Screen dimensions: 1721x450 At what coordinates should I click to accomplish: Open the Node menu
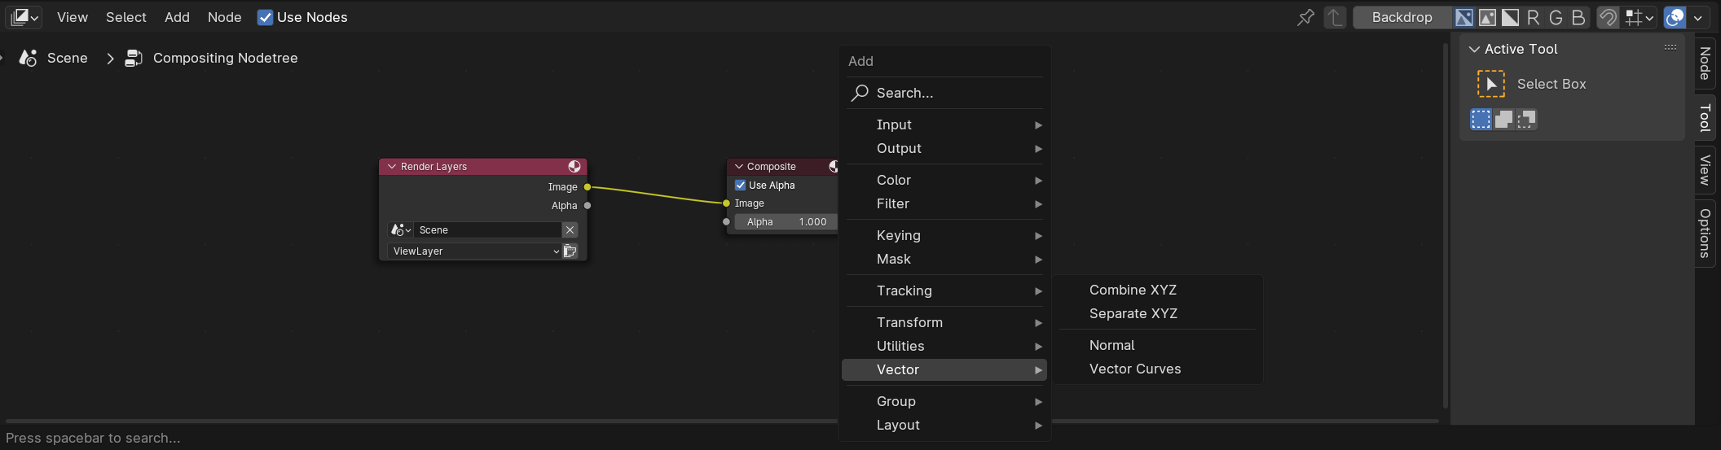(225, 17)
